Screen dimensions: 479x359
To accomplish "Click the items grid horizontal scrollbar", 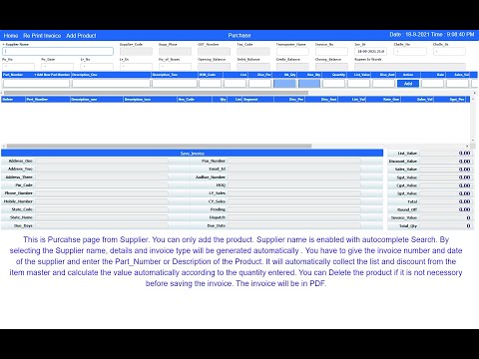I will click(159, 146).
